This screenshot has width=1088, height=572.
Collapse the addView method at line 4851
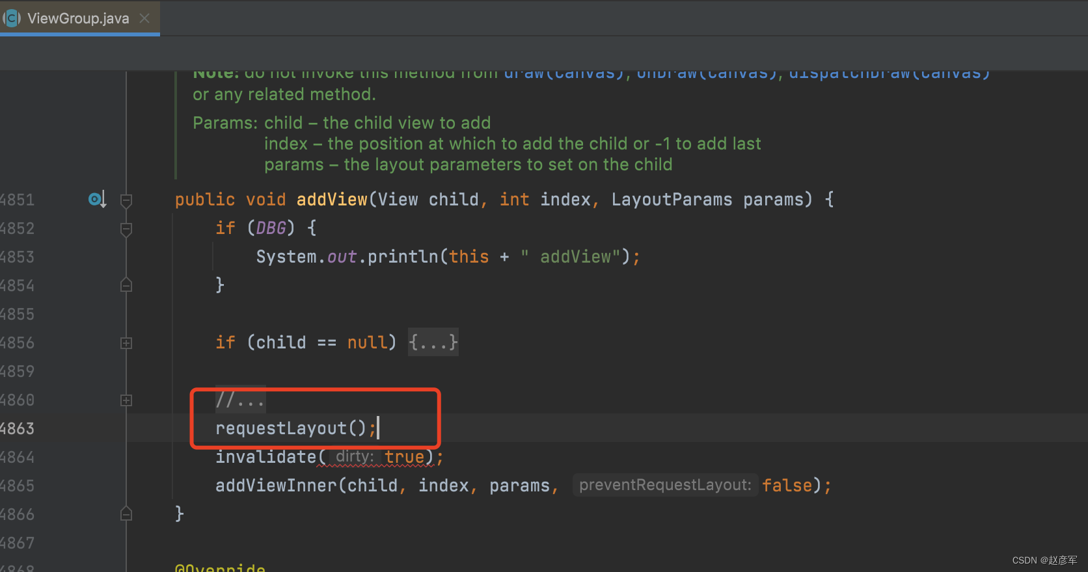click(126, 201)
